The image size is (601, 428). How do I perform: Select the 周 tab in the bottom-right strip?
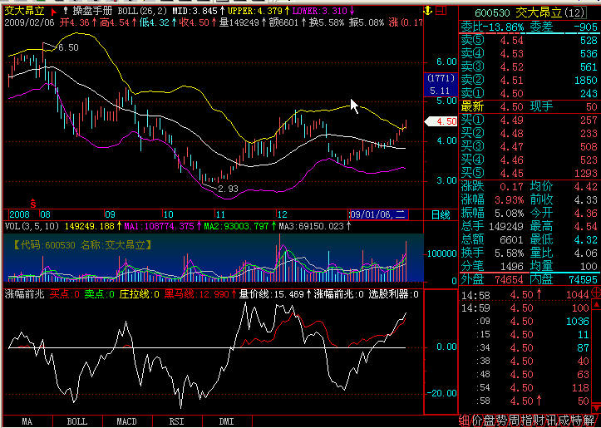[x=515, y=421]
